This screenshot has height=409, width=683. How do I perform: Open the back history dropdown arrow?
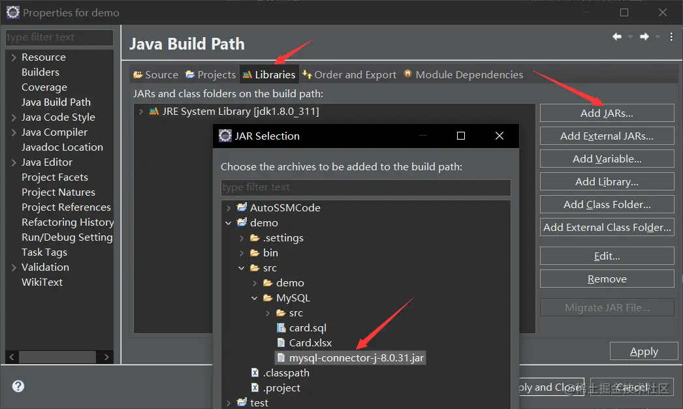tap(630, 37)
